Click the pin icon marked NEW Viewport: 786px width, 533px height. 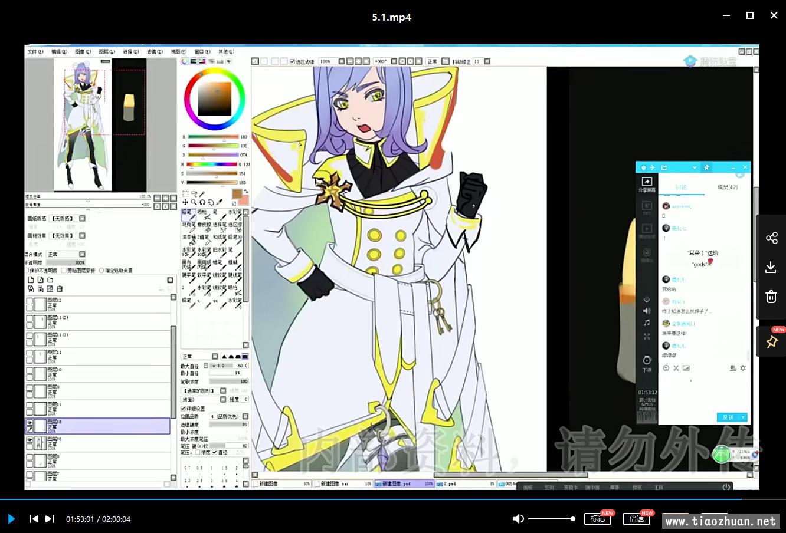[x=771, y=342]
